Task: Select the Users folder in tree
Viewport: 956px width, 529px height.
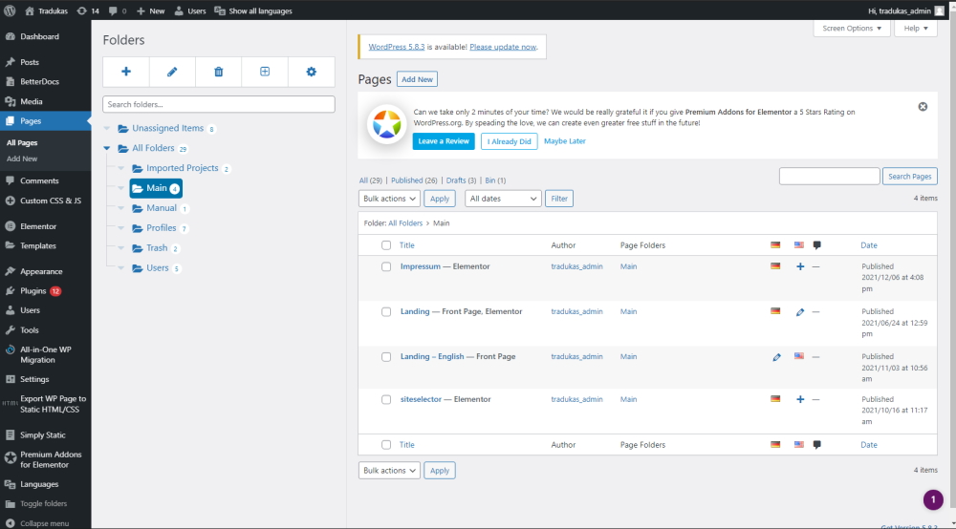Action: pyautogui.click(x=158, y=268)
